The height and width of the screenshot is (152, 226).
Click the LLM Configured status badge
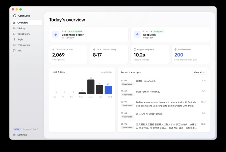pyautogui.click(x=157, y=31)
